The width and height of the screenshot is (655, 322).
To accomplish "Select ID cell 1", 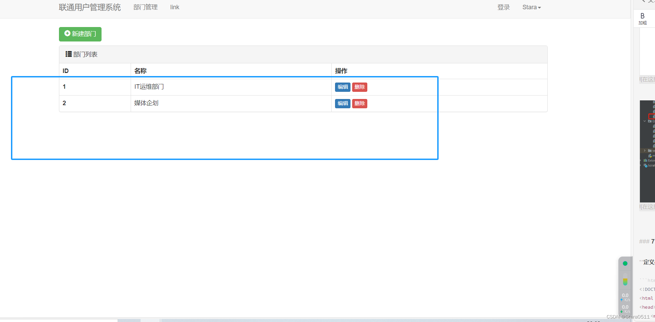I will pos(95,87).
